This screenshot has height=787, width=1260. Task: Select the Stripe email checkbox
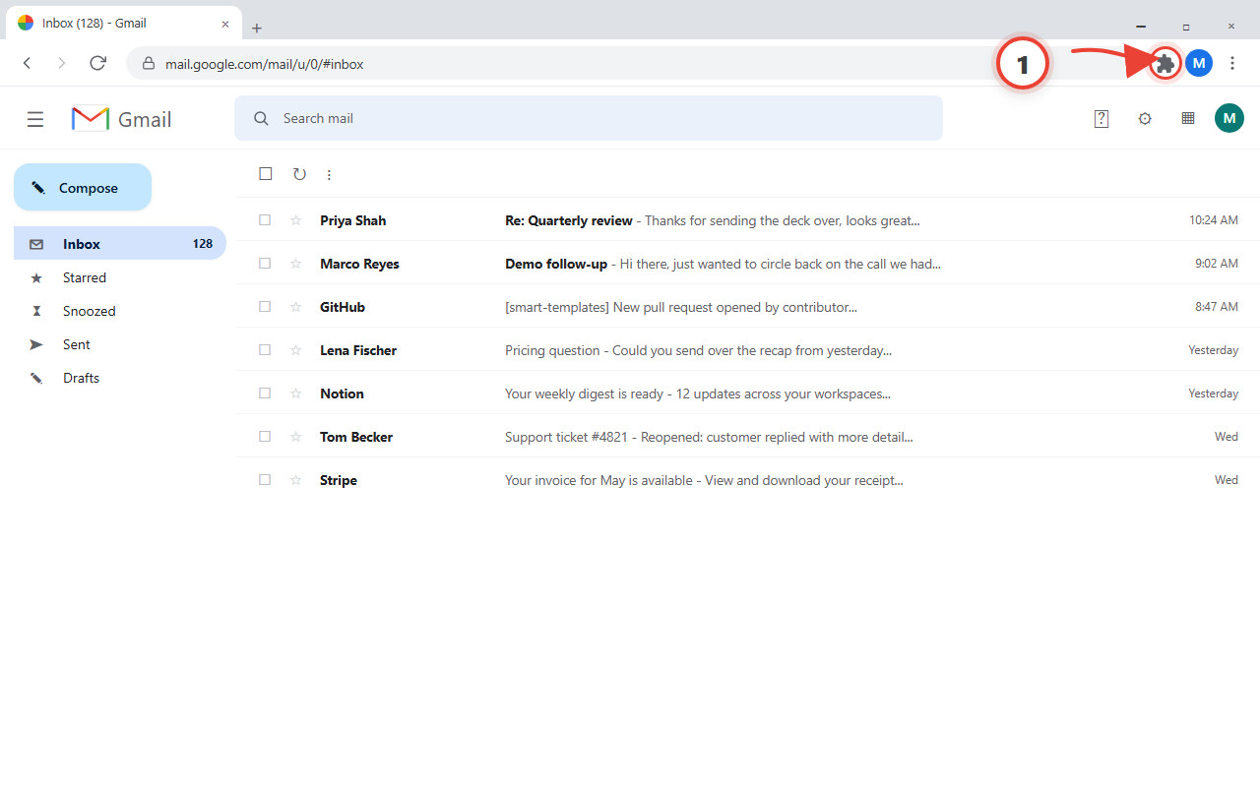point(265,480)
